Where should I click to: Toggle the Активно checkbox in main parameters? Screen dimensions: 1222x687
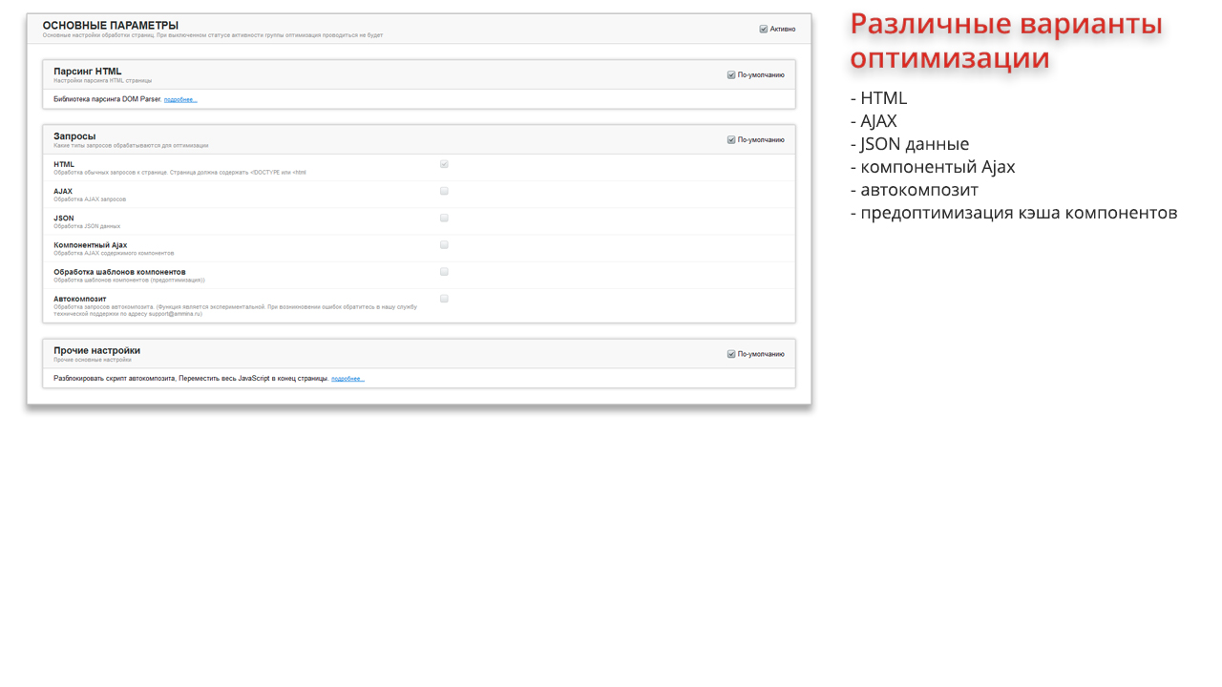(x=764, y=30)
